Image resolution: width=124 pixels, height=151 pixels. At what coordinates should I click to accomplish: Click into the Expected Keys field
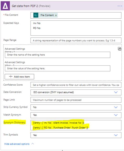click(76, 28)
